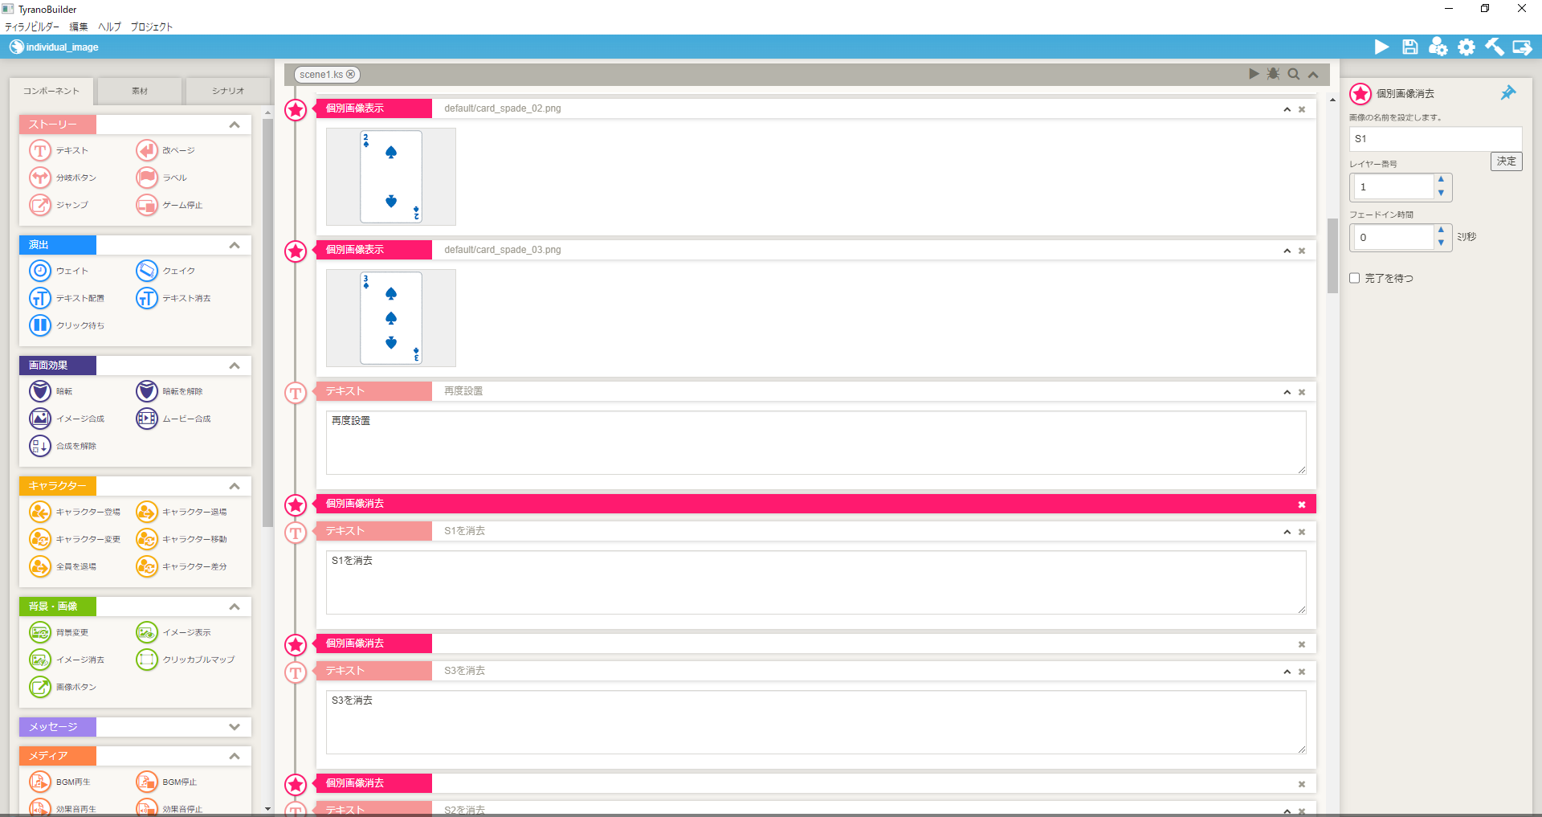This screenshot has width=1542, height=817.
Task: Choose the テキスト配置 text position component
Action: pos(67,298)
